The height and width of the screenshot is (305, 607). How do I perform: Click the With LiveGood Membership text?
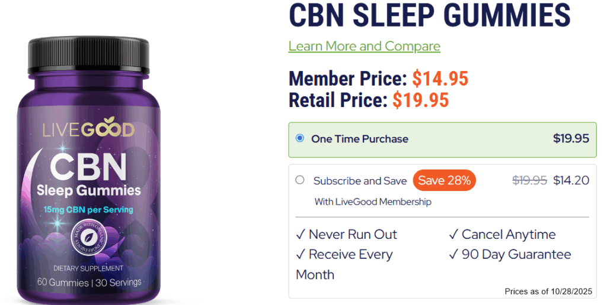coord(373,202)
